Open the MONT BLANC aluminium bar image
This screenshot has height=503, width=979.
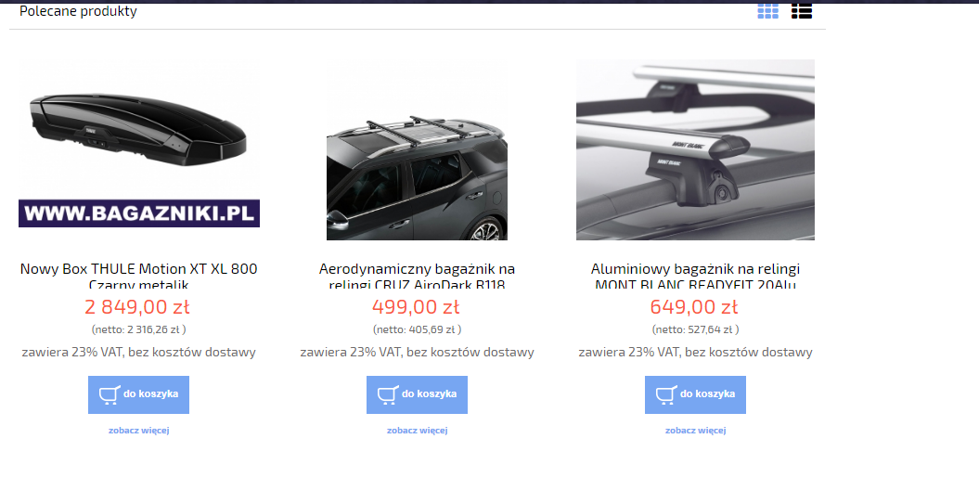tap(696, 149)
